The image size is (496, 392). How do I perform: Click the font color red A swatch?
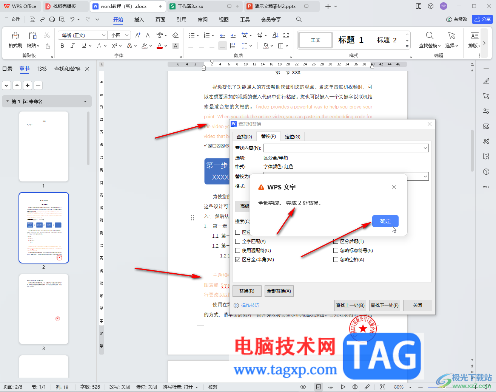tap(160, 46)
